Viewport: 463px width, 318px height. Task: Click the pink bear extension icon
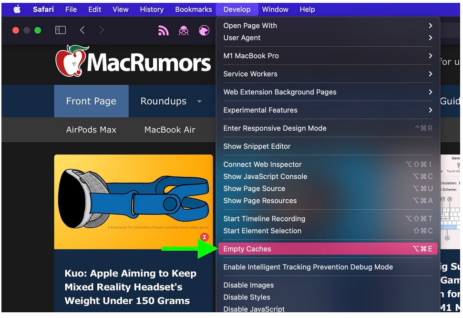[x=204, y=31]
